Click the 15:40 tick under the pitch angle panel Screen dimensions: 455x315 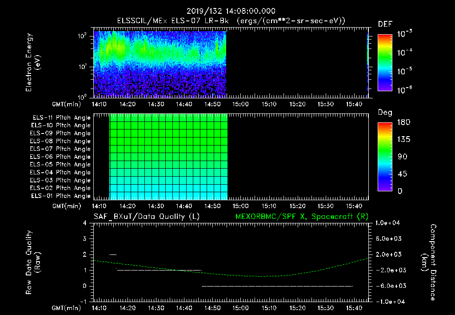(355, 206)
